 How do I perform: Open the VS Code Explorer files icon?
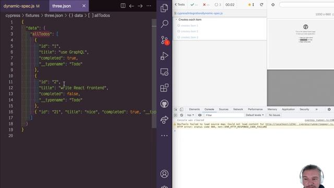coord(164,8)
